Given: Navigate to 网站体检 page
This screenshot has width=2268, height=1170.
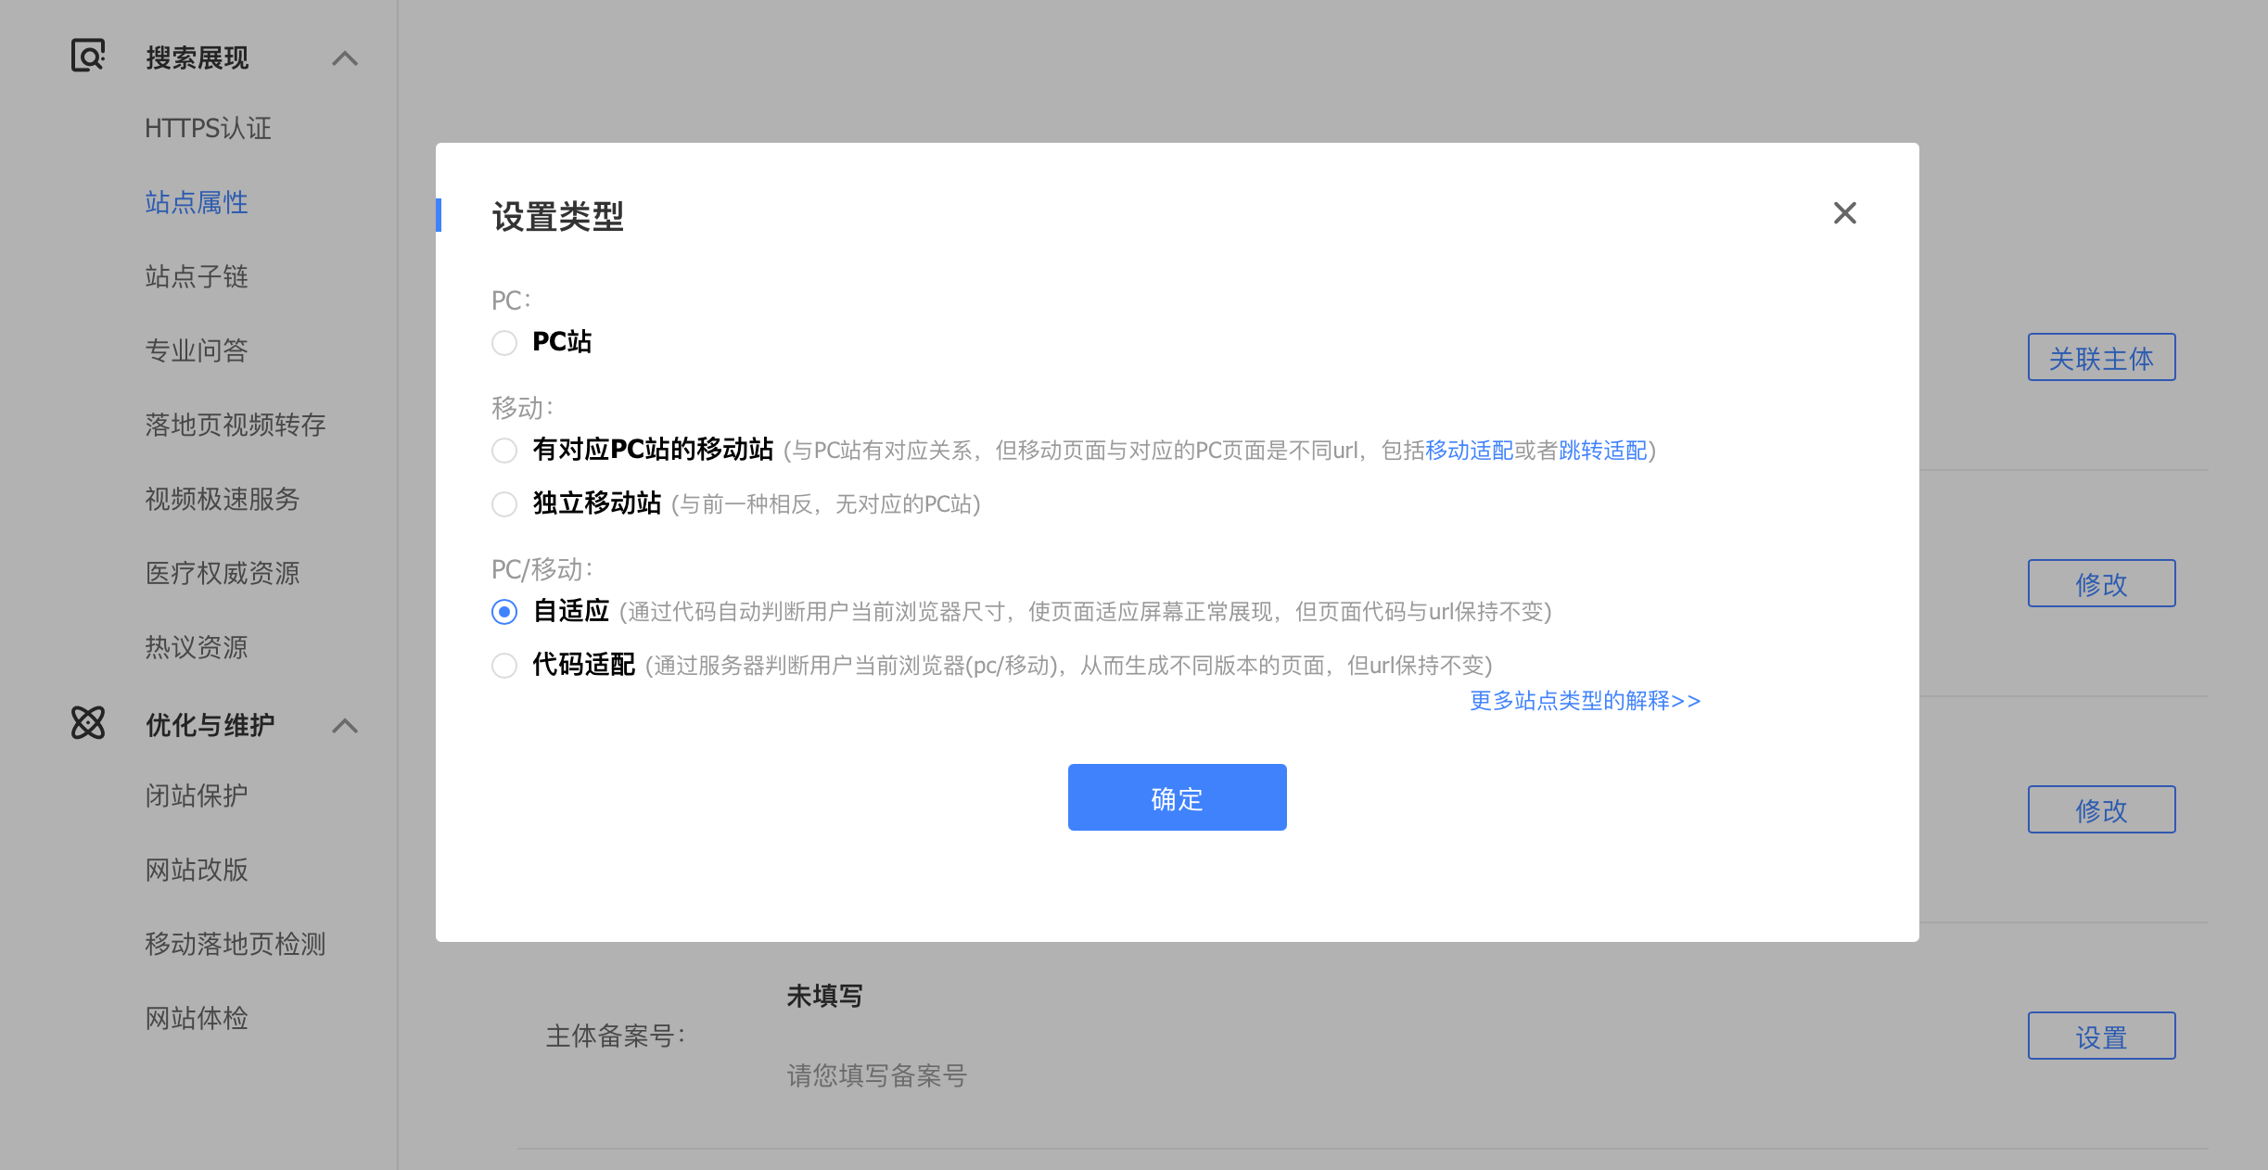Looking at the screenshot, I should coord(196,1018).
